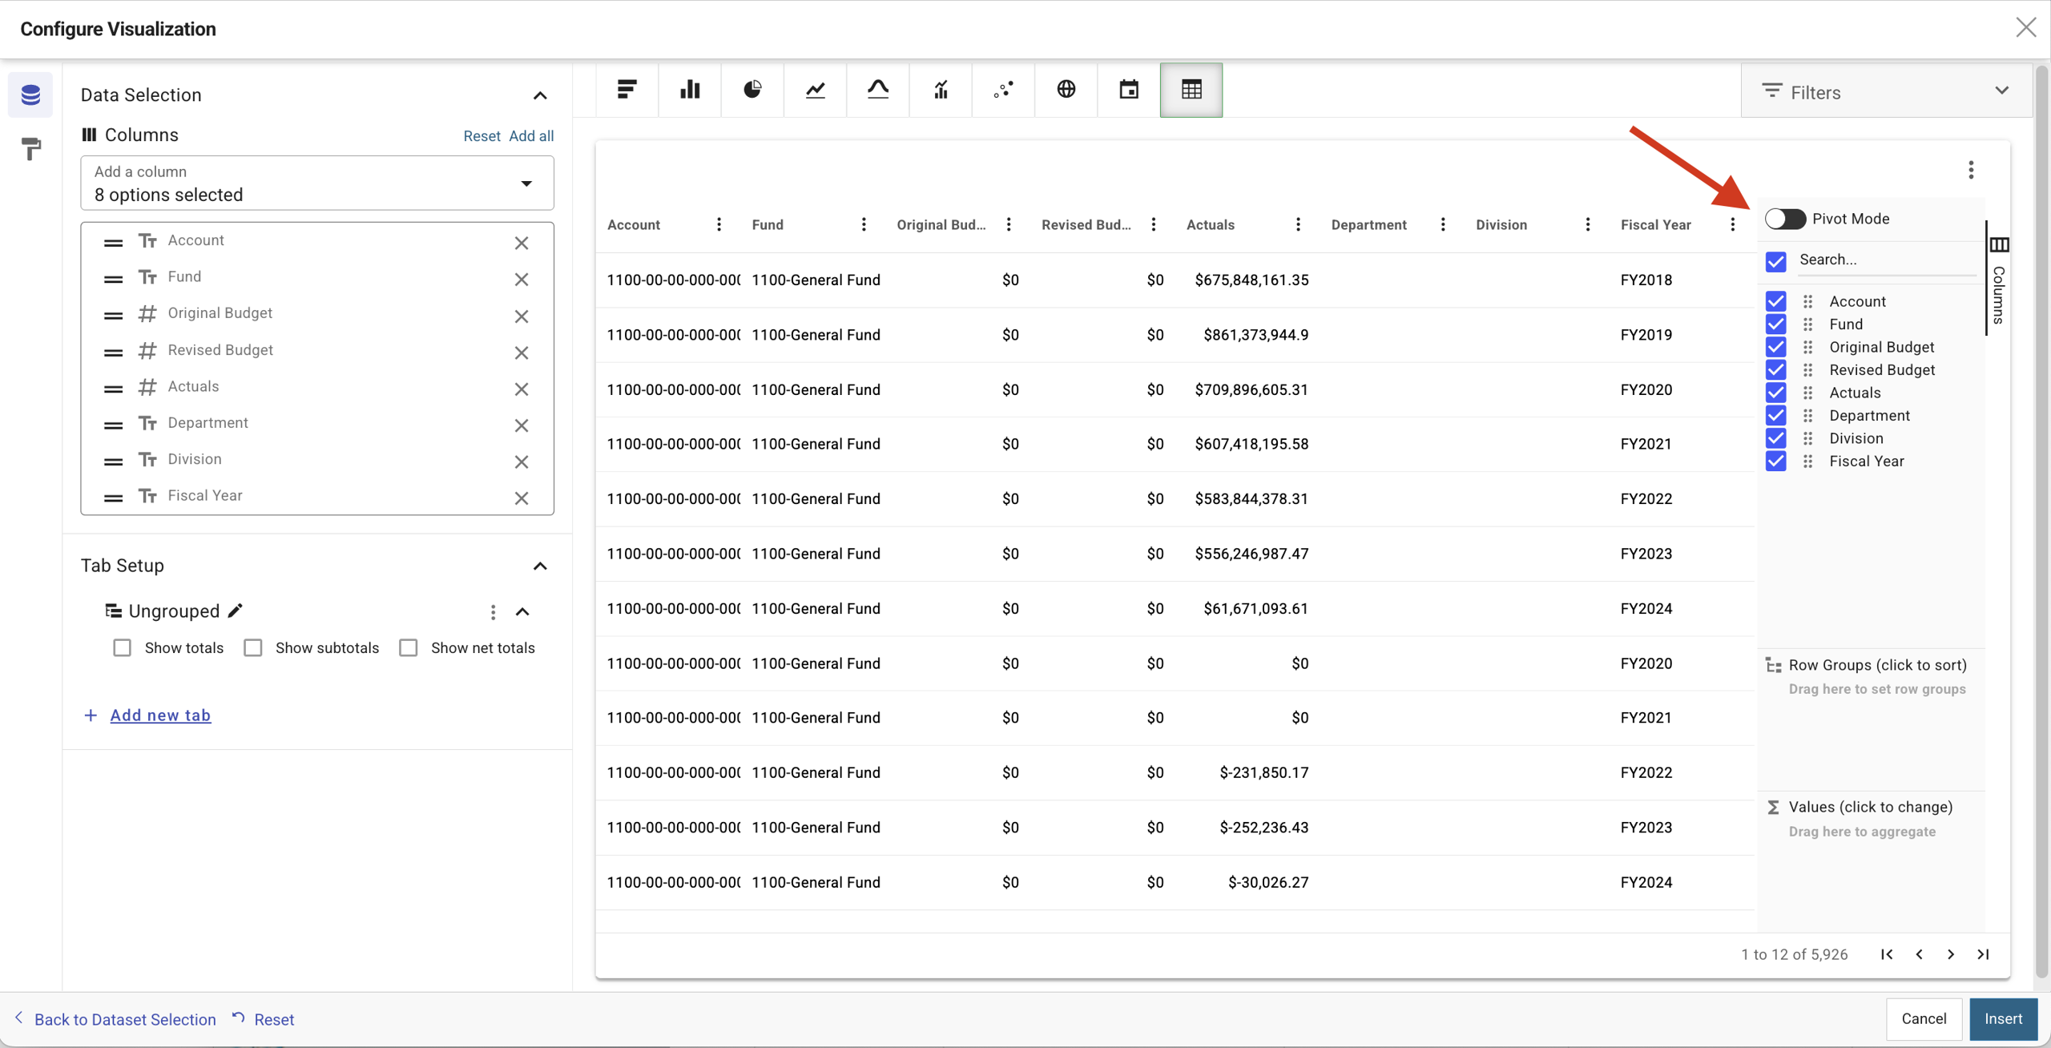Select the combo bar-line chart type
Image resolution: width=2051 pixels, height=1048 pixels.
[x=941, y=90]
